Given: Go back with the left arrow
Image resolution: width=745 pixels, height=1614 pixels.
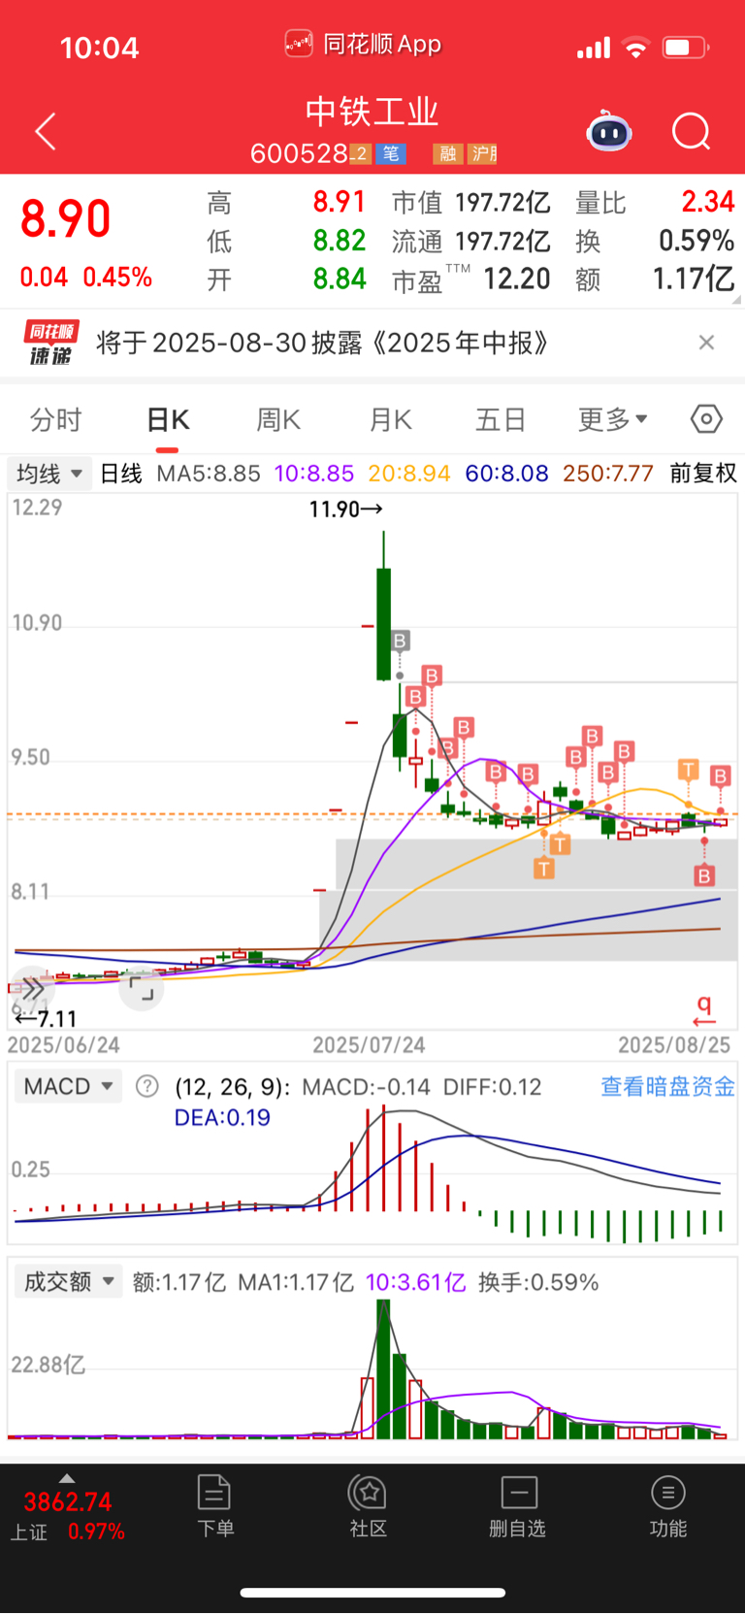Looking at the screenshot, I should point(46,131).
